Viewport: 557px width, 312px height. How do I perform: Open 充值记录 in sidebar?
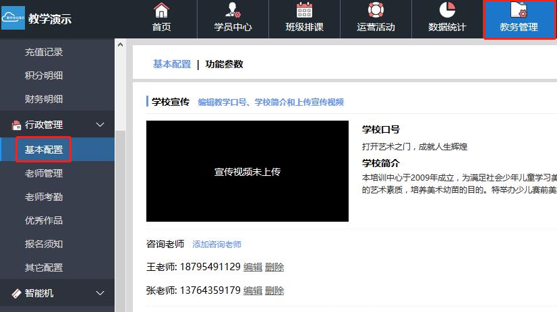[x=44, y=52]
